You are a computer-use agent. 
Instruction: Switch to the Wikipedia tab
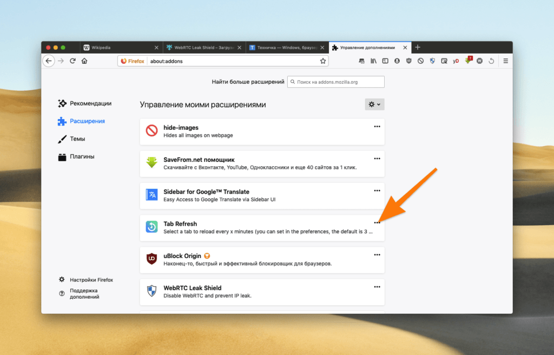pos(121,48)
